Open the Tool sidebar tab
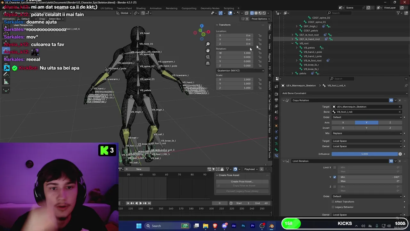This screenshot has height=231, width=410. (x=270, y=37)
